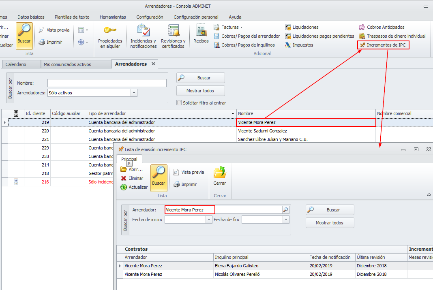Click the Nombre search input field
Viewport: 433px width, 290px height.
(x=107, y=83)
